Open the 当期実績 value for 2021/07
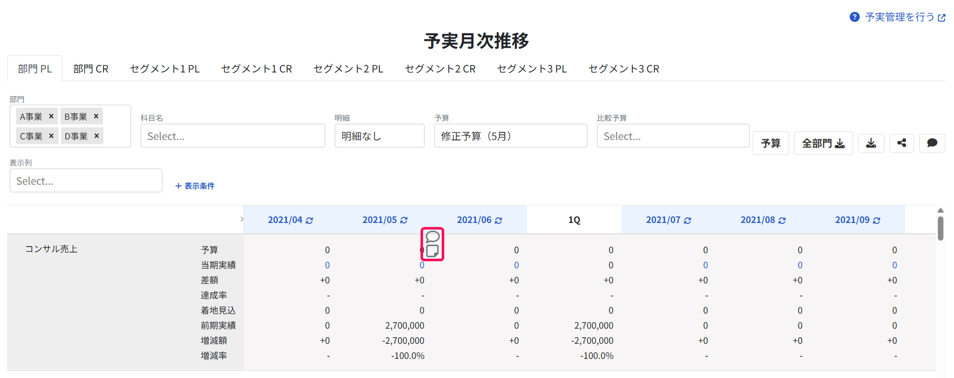The image size is (954, 378). (705, 265)
